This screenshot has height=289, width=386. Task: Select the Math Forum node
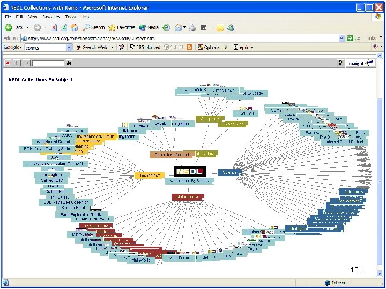(x=180, y=258)
